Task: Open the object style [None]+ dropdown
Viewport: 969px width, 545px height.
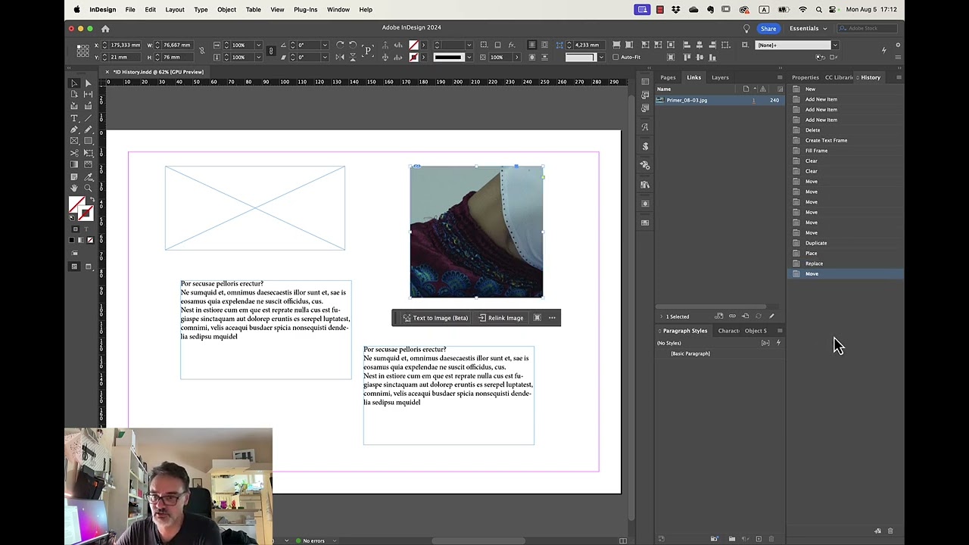Action: click(834, 45)
